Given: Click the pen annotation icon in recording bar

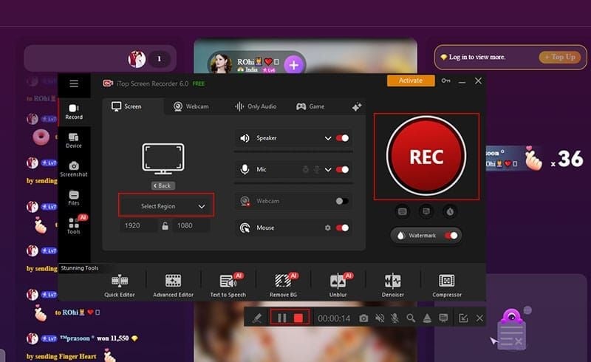Looking at the screenshot, I should click(x=257, y=318).
